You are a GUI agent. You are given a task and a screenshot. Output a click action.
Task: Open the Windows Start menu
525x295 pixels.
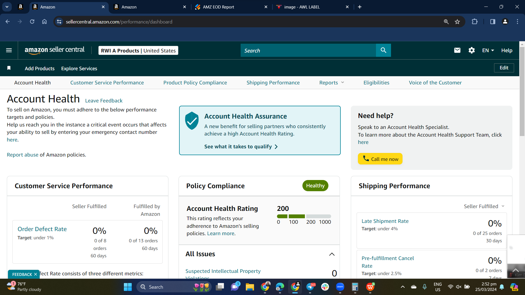click(x=128, y=287)
